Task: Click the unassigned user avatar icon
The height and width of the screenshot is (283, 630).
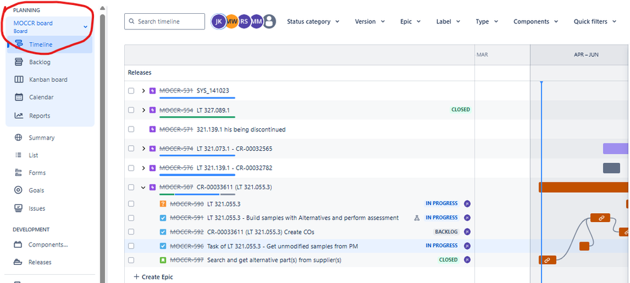Action: (269, 21)
